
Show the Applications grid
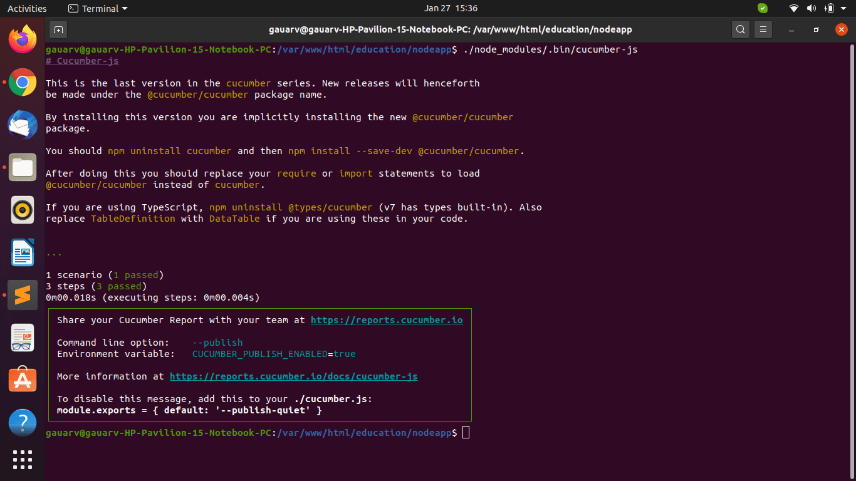pyautogui.click(x=23, y=460)
